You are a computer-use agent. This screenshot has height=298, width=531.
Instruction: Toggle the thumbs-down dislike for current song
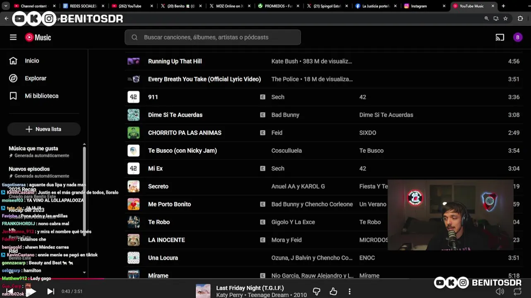click(317, 291)
